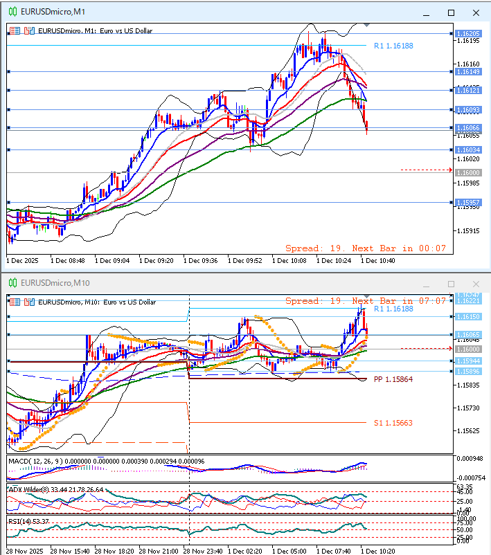The height and width of the screenshot is (555, 491).
Task: Open depth of market icon in M1 chart
Action: tap(29, 30)
